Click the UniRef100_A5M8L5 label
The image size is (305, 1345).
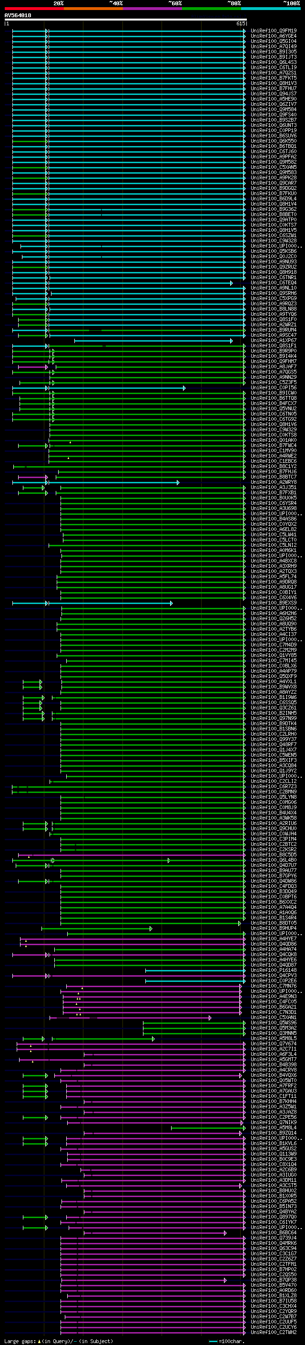click(274, 1039)
